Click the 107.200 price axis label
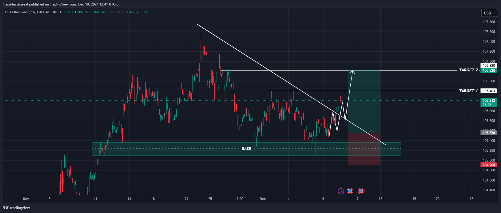Viewport: 501px width, 213px height. pyautogui.click(x=489, y=51)
